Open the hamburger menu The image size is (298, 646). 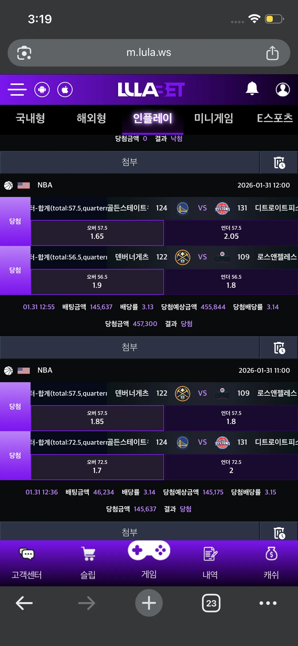17,90
